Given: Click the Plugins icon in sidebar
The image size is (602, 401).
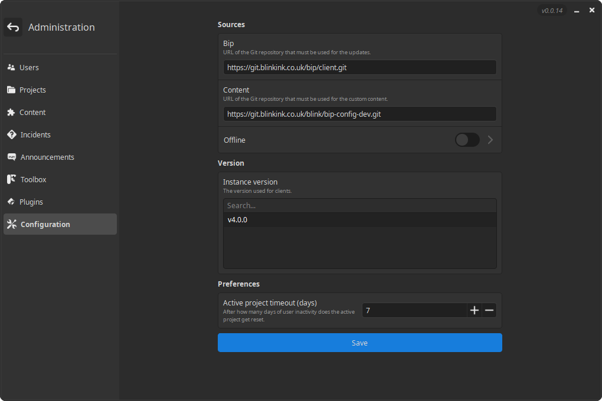Looking at the screenshot, I should pos(11,202).
